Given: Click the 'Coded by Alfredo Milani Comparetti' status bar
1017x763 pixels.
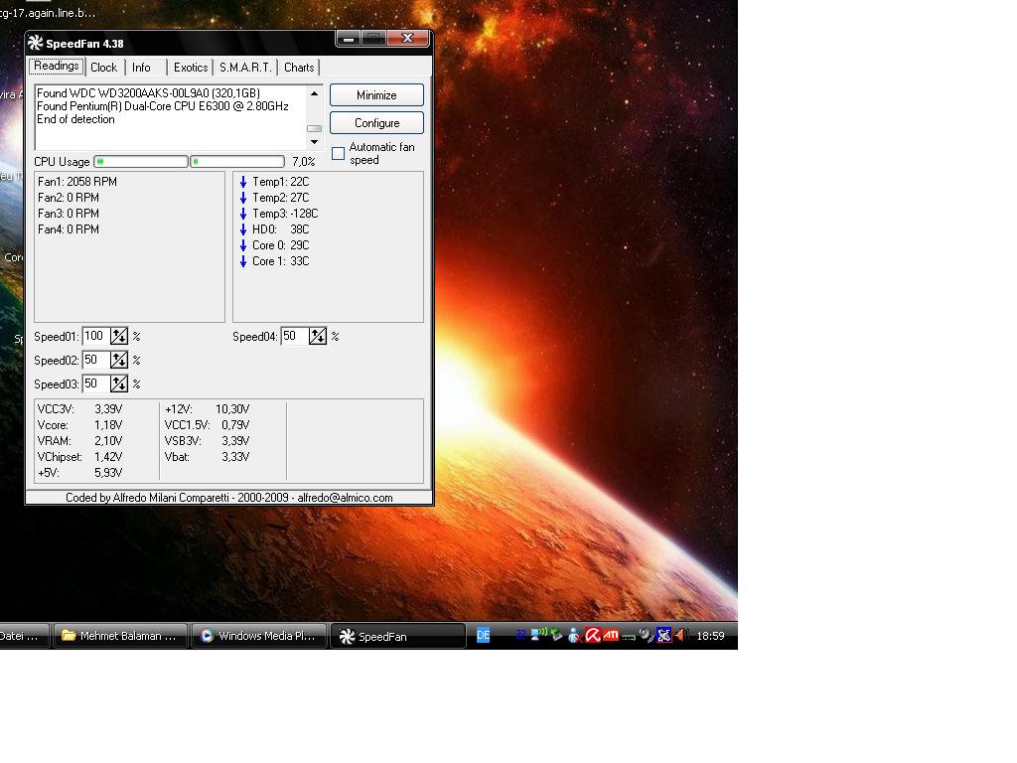Looking at the screenshot, I should pos(229,498).
